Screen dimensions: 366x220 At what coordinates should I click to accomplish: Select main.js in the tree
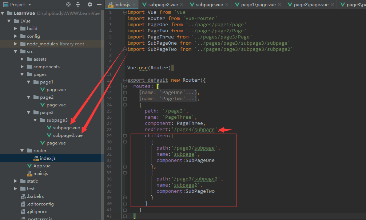pos(41,174)
